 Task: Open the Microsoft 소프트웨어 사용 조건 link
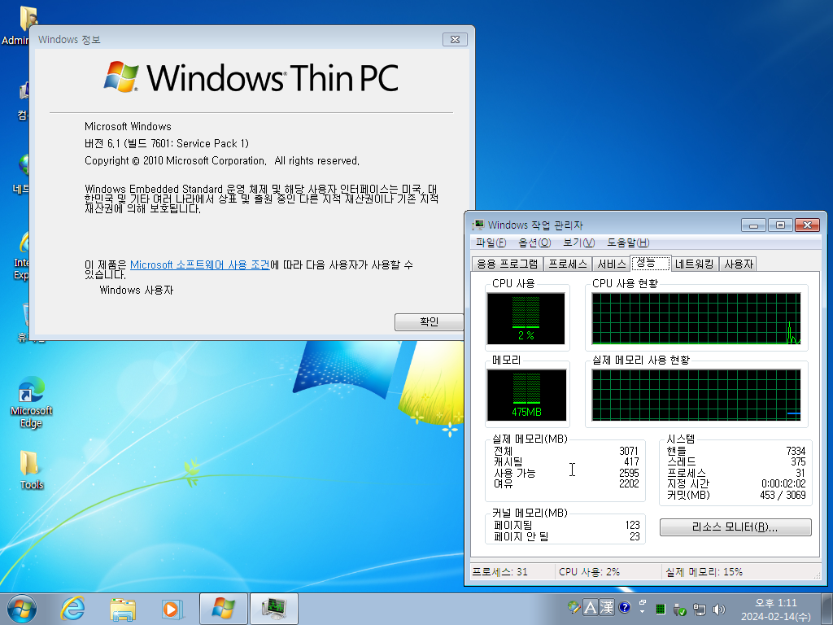click(200, 264)
